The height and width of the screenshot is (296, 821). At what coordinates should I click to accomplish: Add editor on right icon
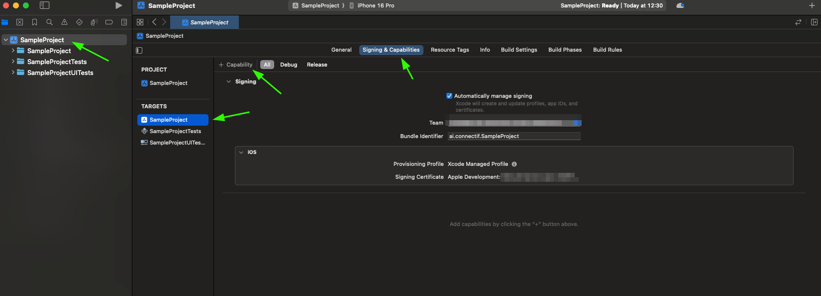point(814,22)
